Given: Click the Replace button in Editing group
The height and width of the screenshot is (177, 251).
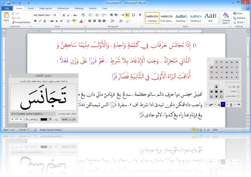Looking at the screenshot, I should [x=239, y=18].
